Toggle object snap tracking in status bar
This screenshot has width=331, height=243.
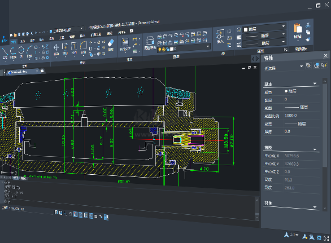(81, 215)
